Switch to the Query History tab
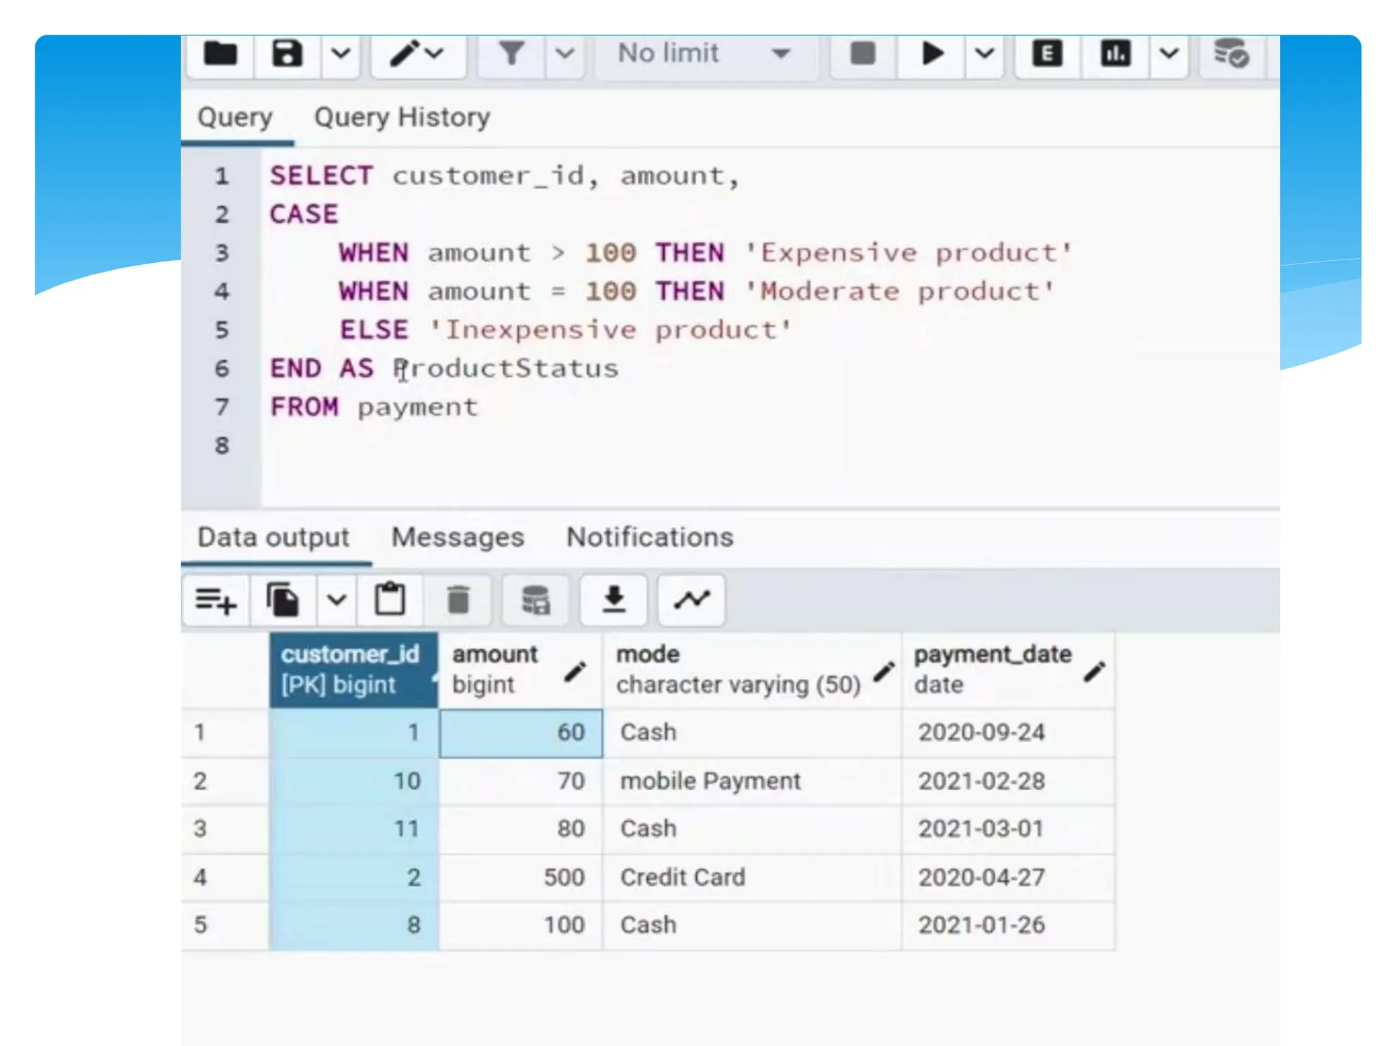The height and width of the screenshot is (1046, 1395). (402, 117)
